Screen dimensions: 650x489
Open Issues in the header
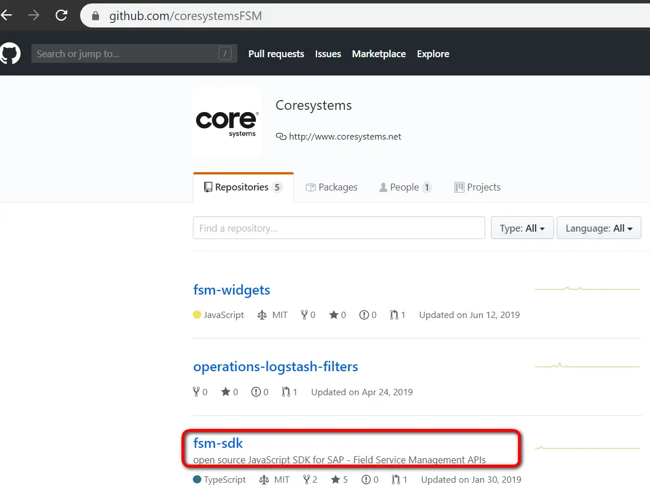click(328, 54)
